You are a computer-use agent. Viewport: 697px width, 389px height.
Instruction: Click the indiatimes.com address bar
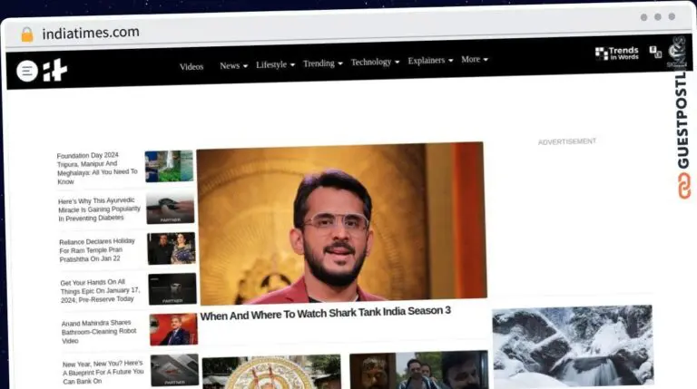(x=91, y=33)
